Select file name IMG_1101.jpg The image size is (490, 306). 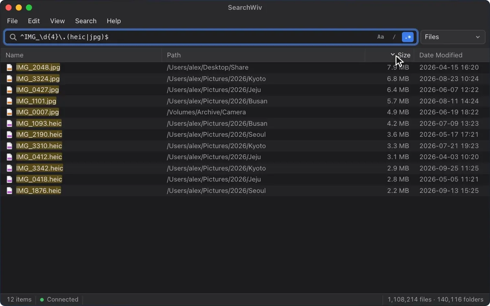(36, 101)
